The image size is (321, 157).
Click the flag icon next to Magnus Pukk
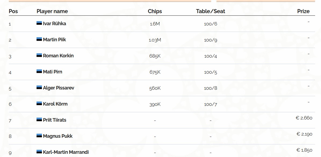pyautogui.click(x=39, y=136)
